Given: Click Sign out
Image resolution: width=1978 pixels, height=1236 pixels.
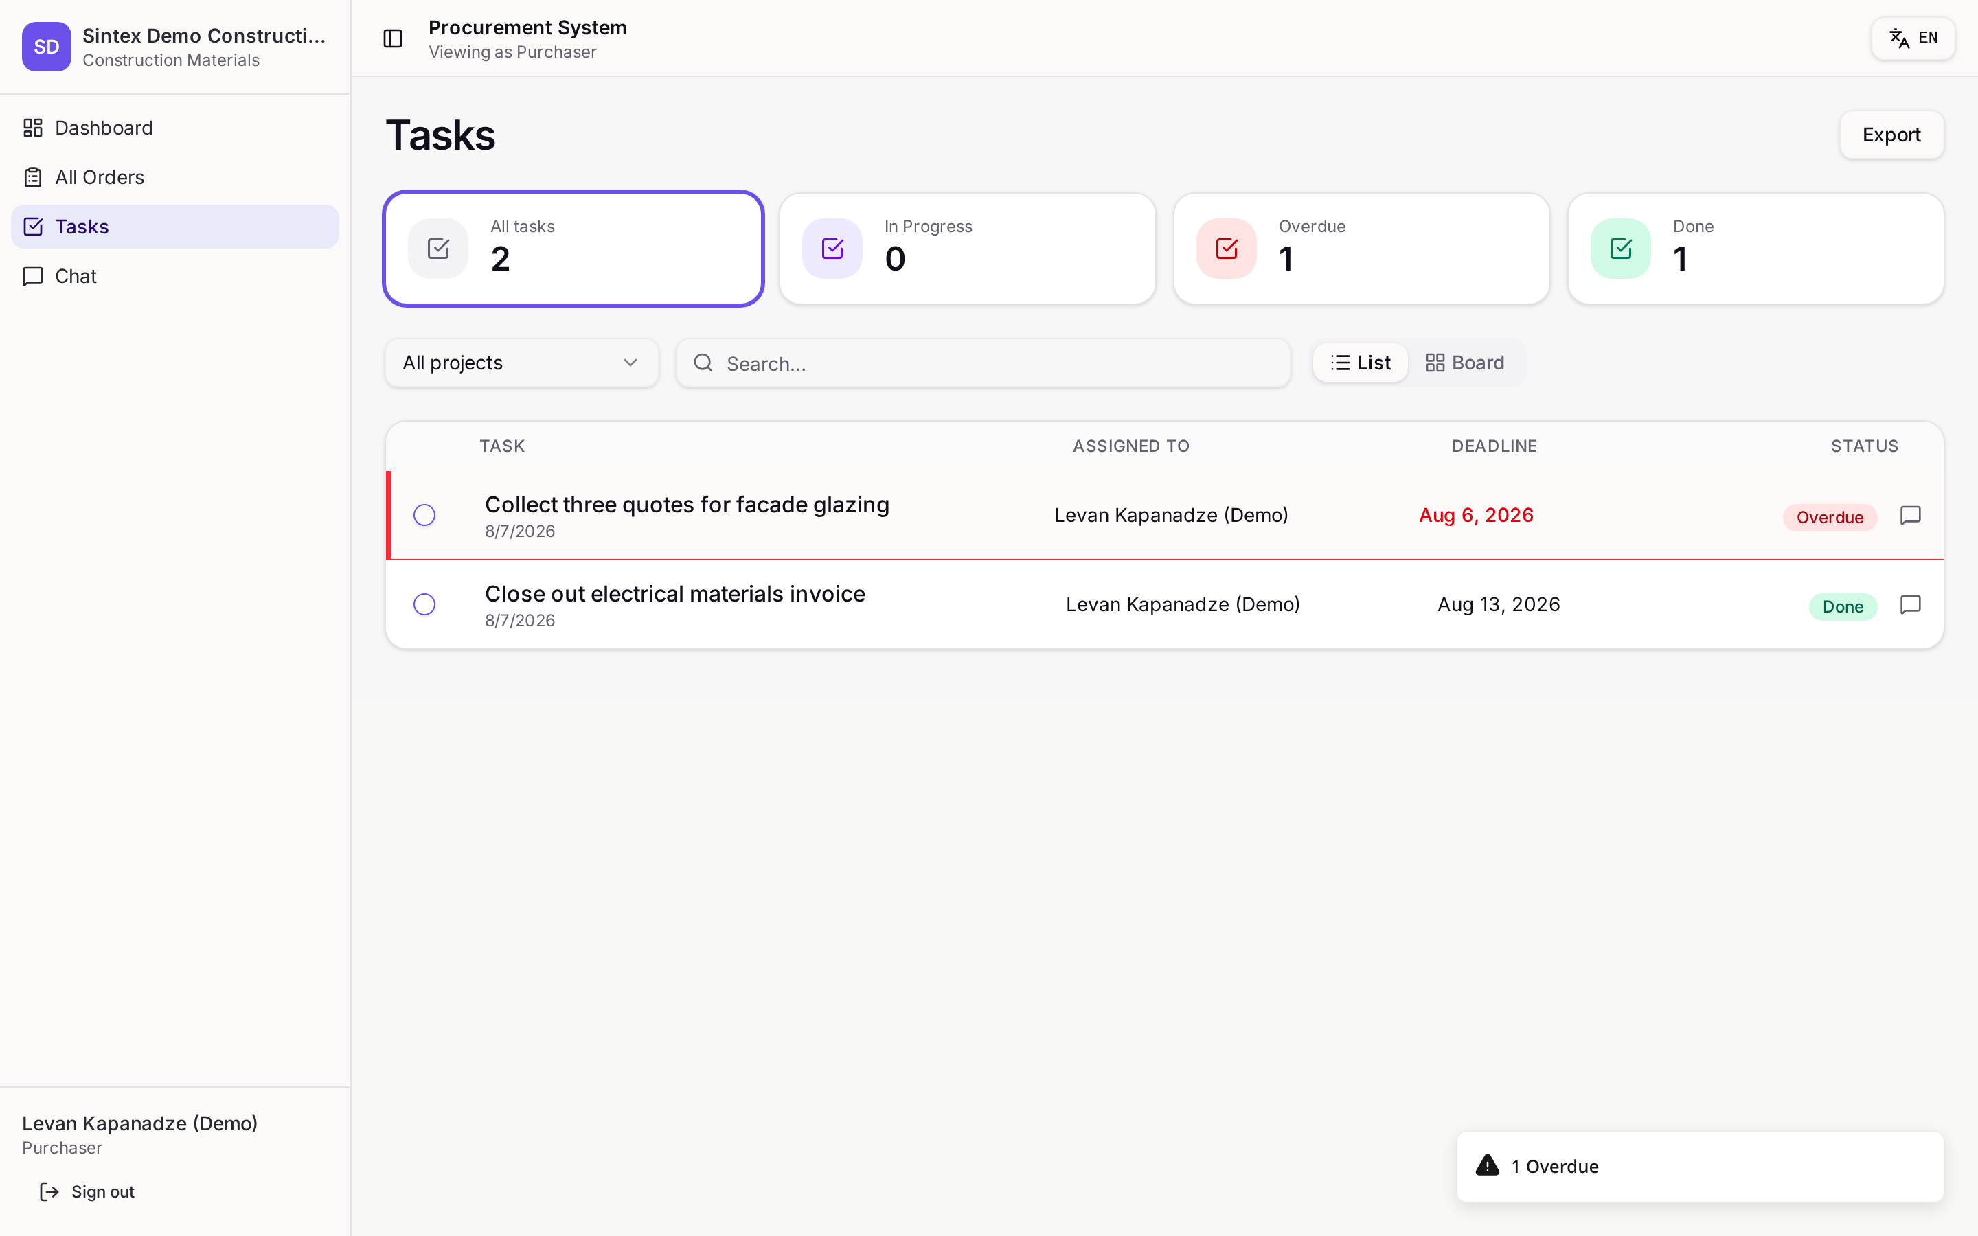Looking at the screenshot, I should (x=87, y=1192).
